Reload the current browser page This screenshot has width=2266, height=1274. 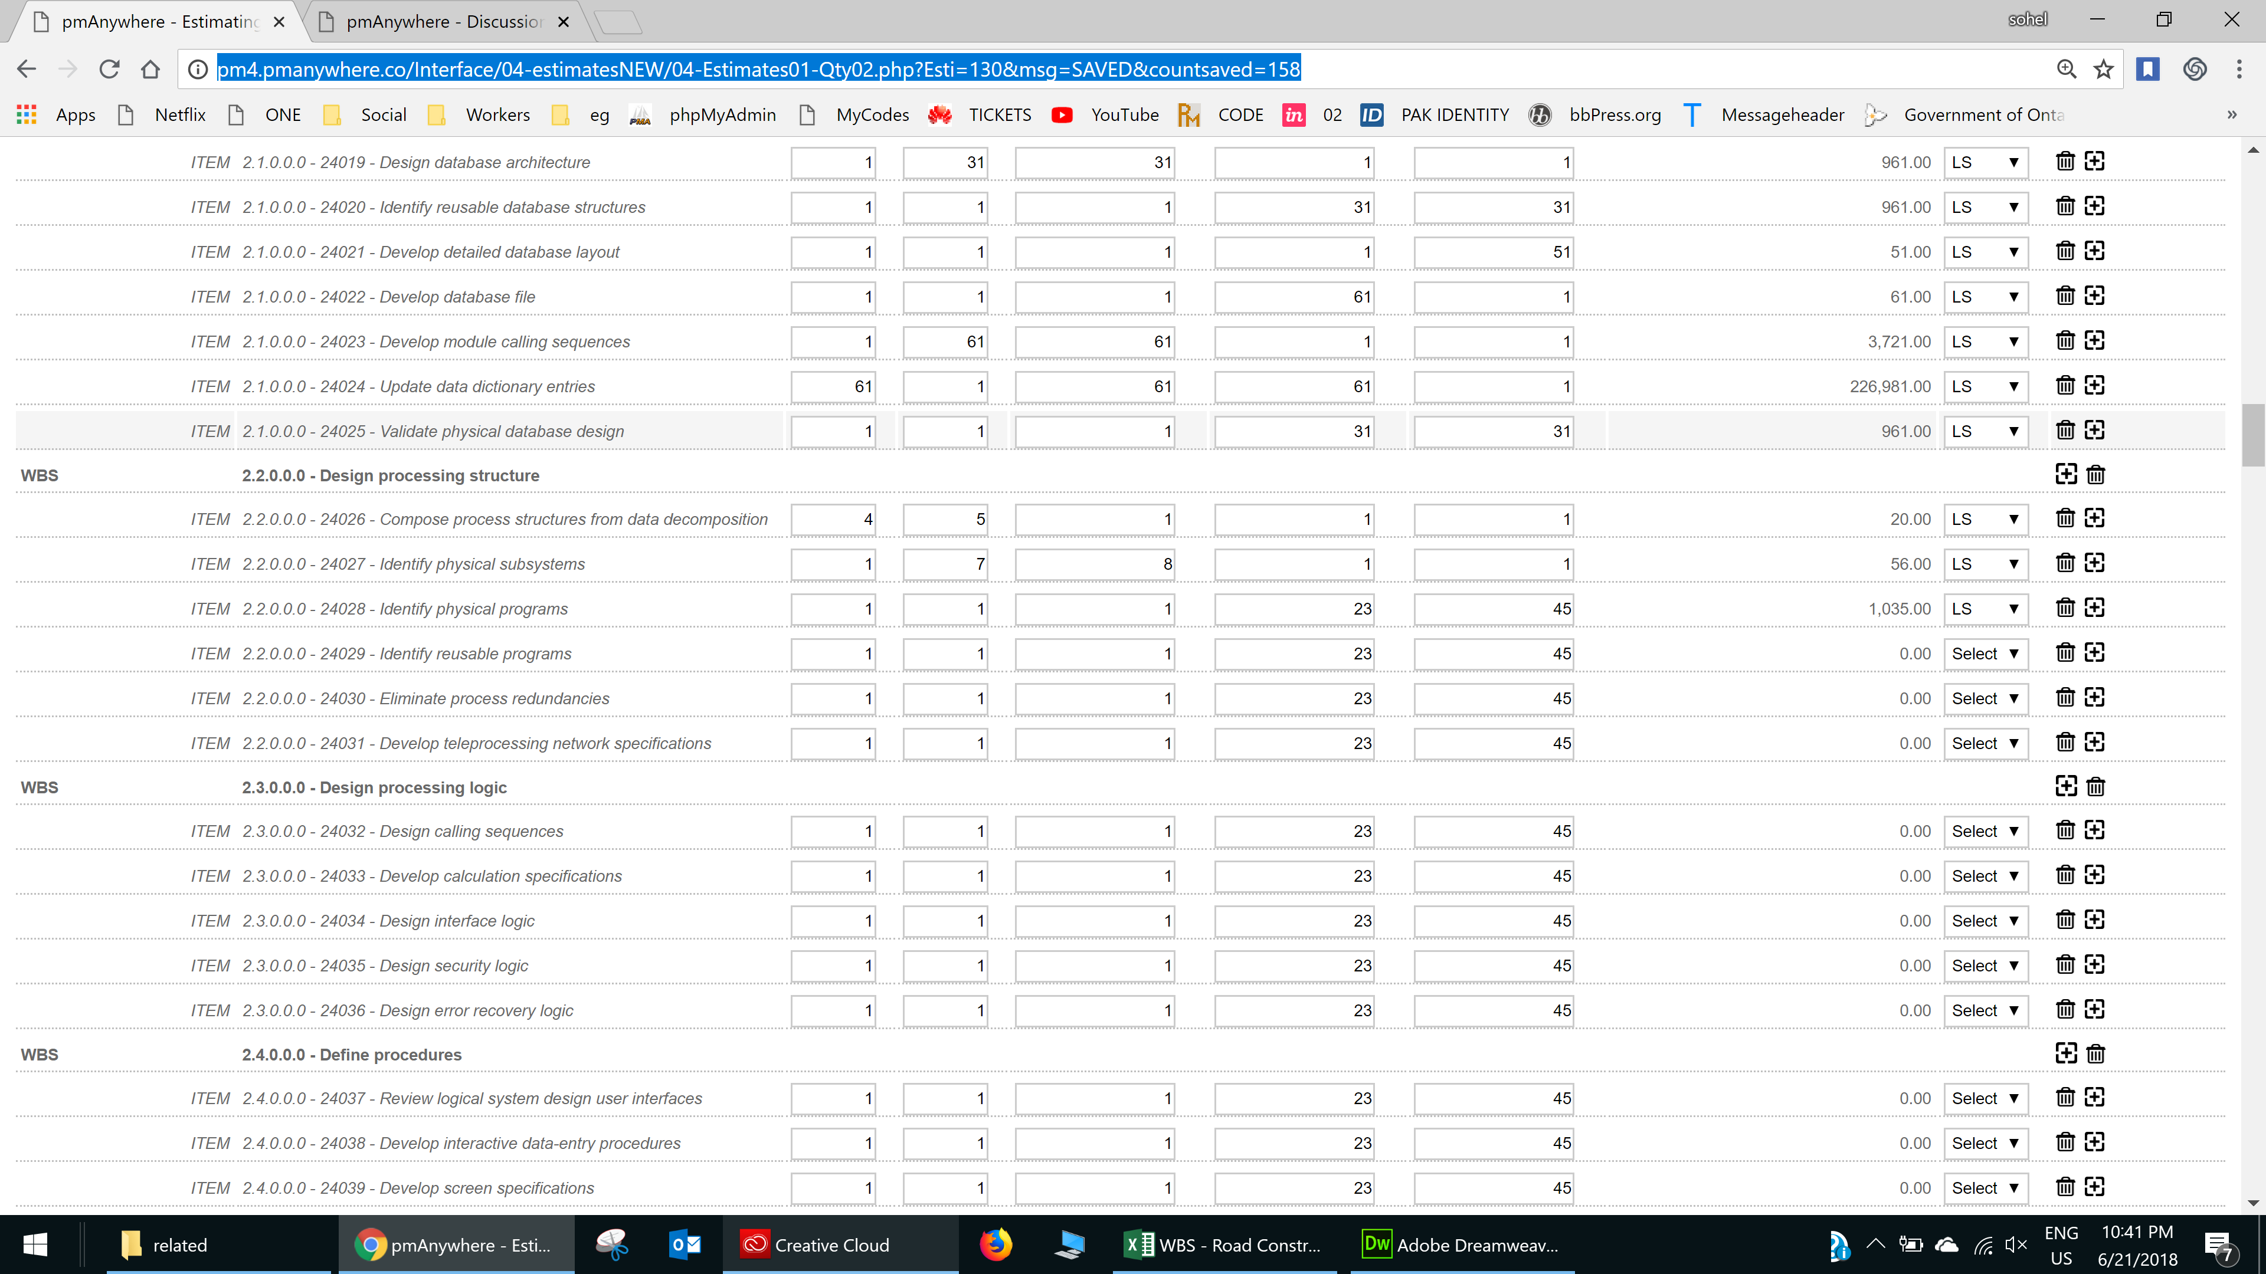click(x=109, y=70)
